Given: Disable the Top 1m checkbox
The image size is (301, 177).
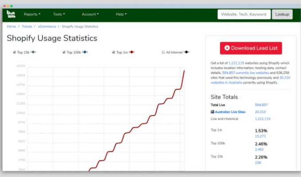Looking at the screenshot, I should (x=114, y=52).
